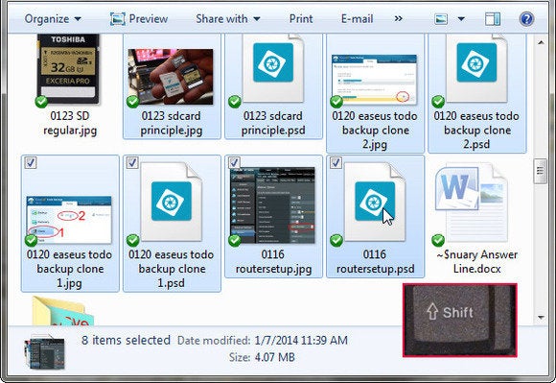Expand the view options dropdown arrow
This screenshot has width=556, height=383.
461,19
